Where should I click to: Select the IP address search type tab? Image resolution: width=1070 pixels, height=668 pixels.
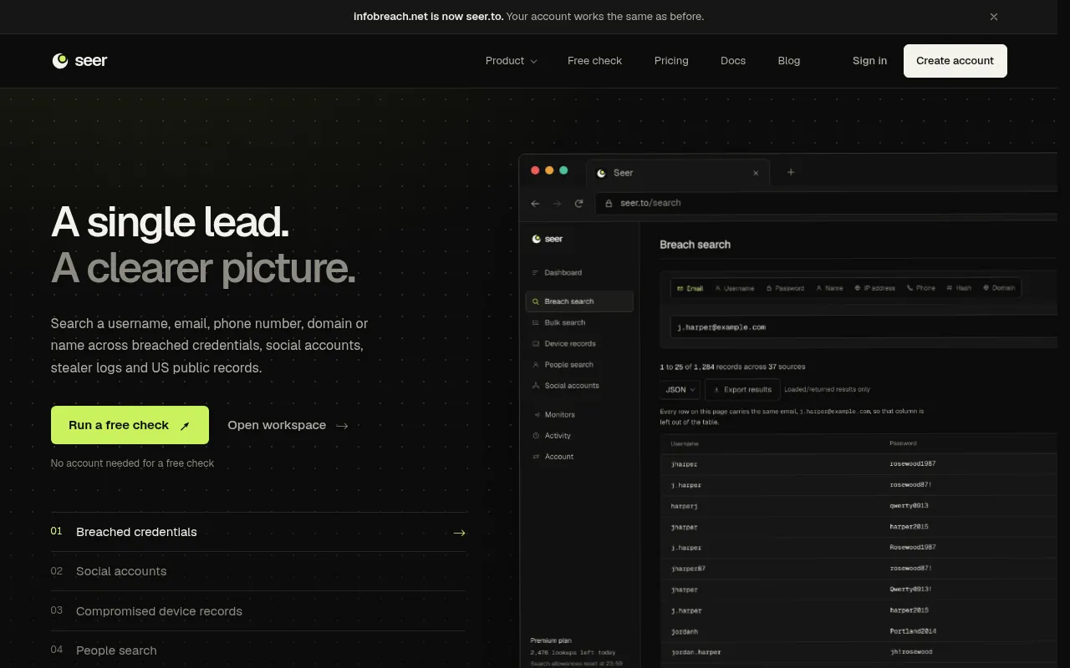click(874, 288)
